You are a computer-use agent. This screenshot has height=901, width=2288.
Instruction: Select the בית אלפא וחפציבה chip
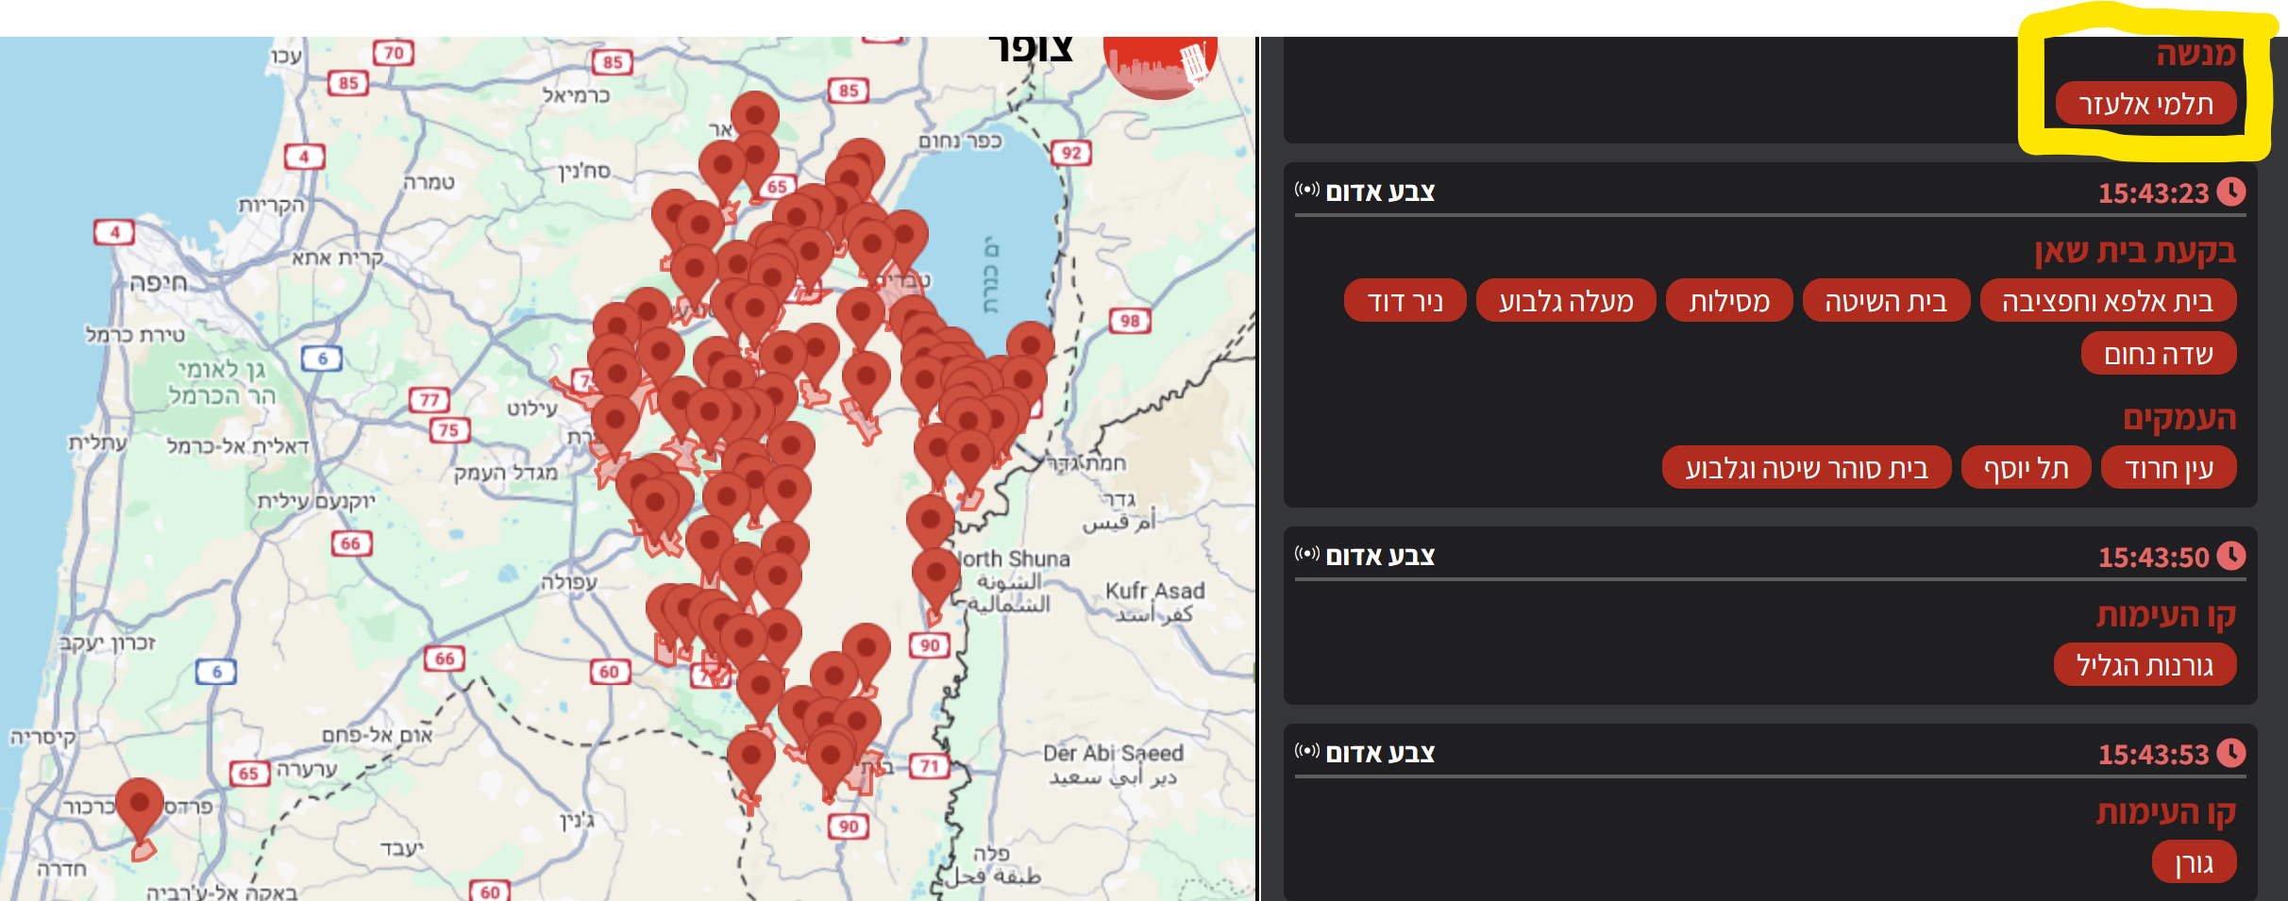pyautogui.click(x=2108, y=301)
